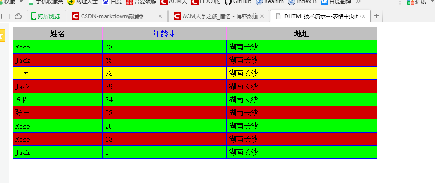Click 湖南长沙 in the 李四 row

[243, 99]
